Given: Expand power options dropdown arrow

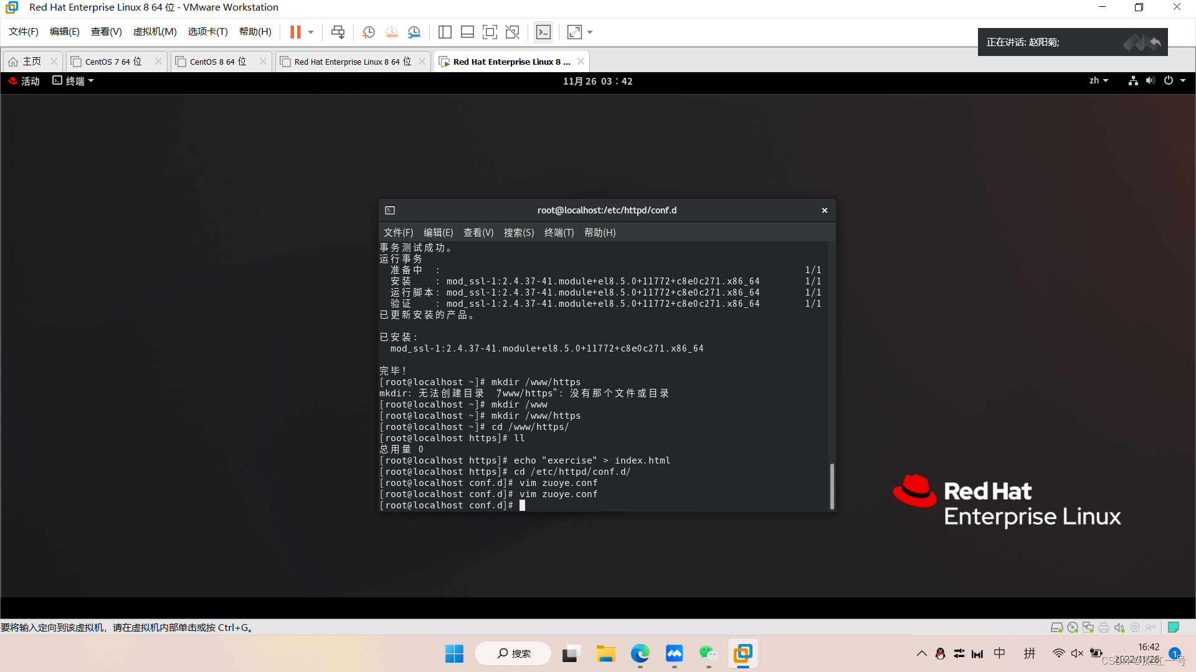Looking at the screenshot, I should coord(311,32).
